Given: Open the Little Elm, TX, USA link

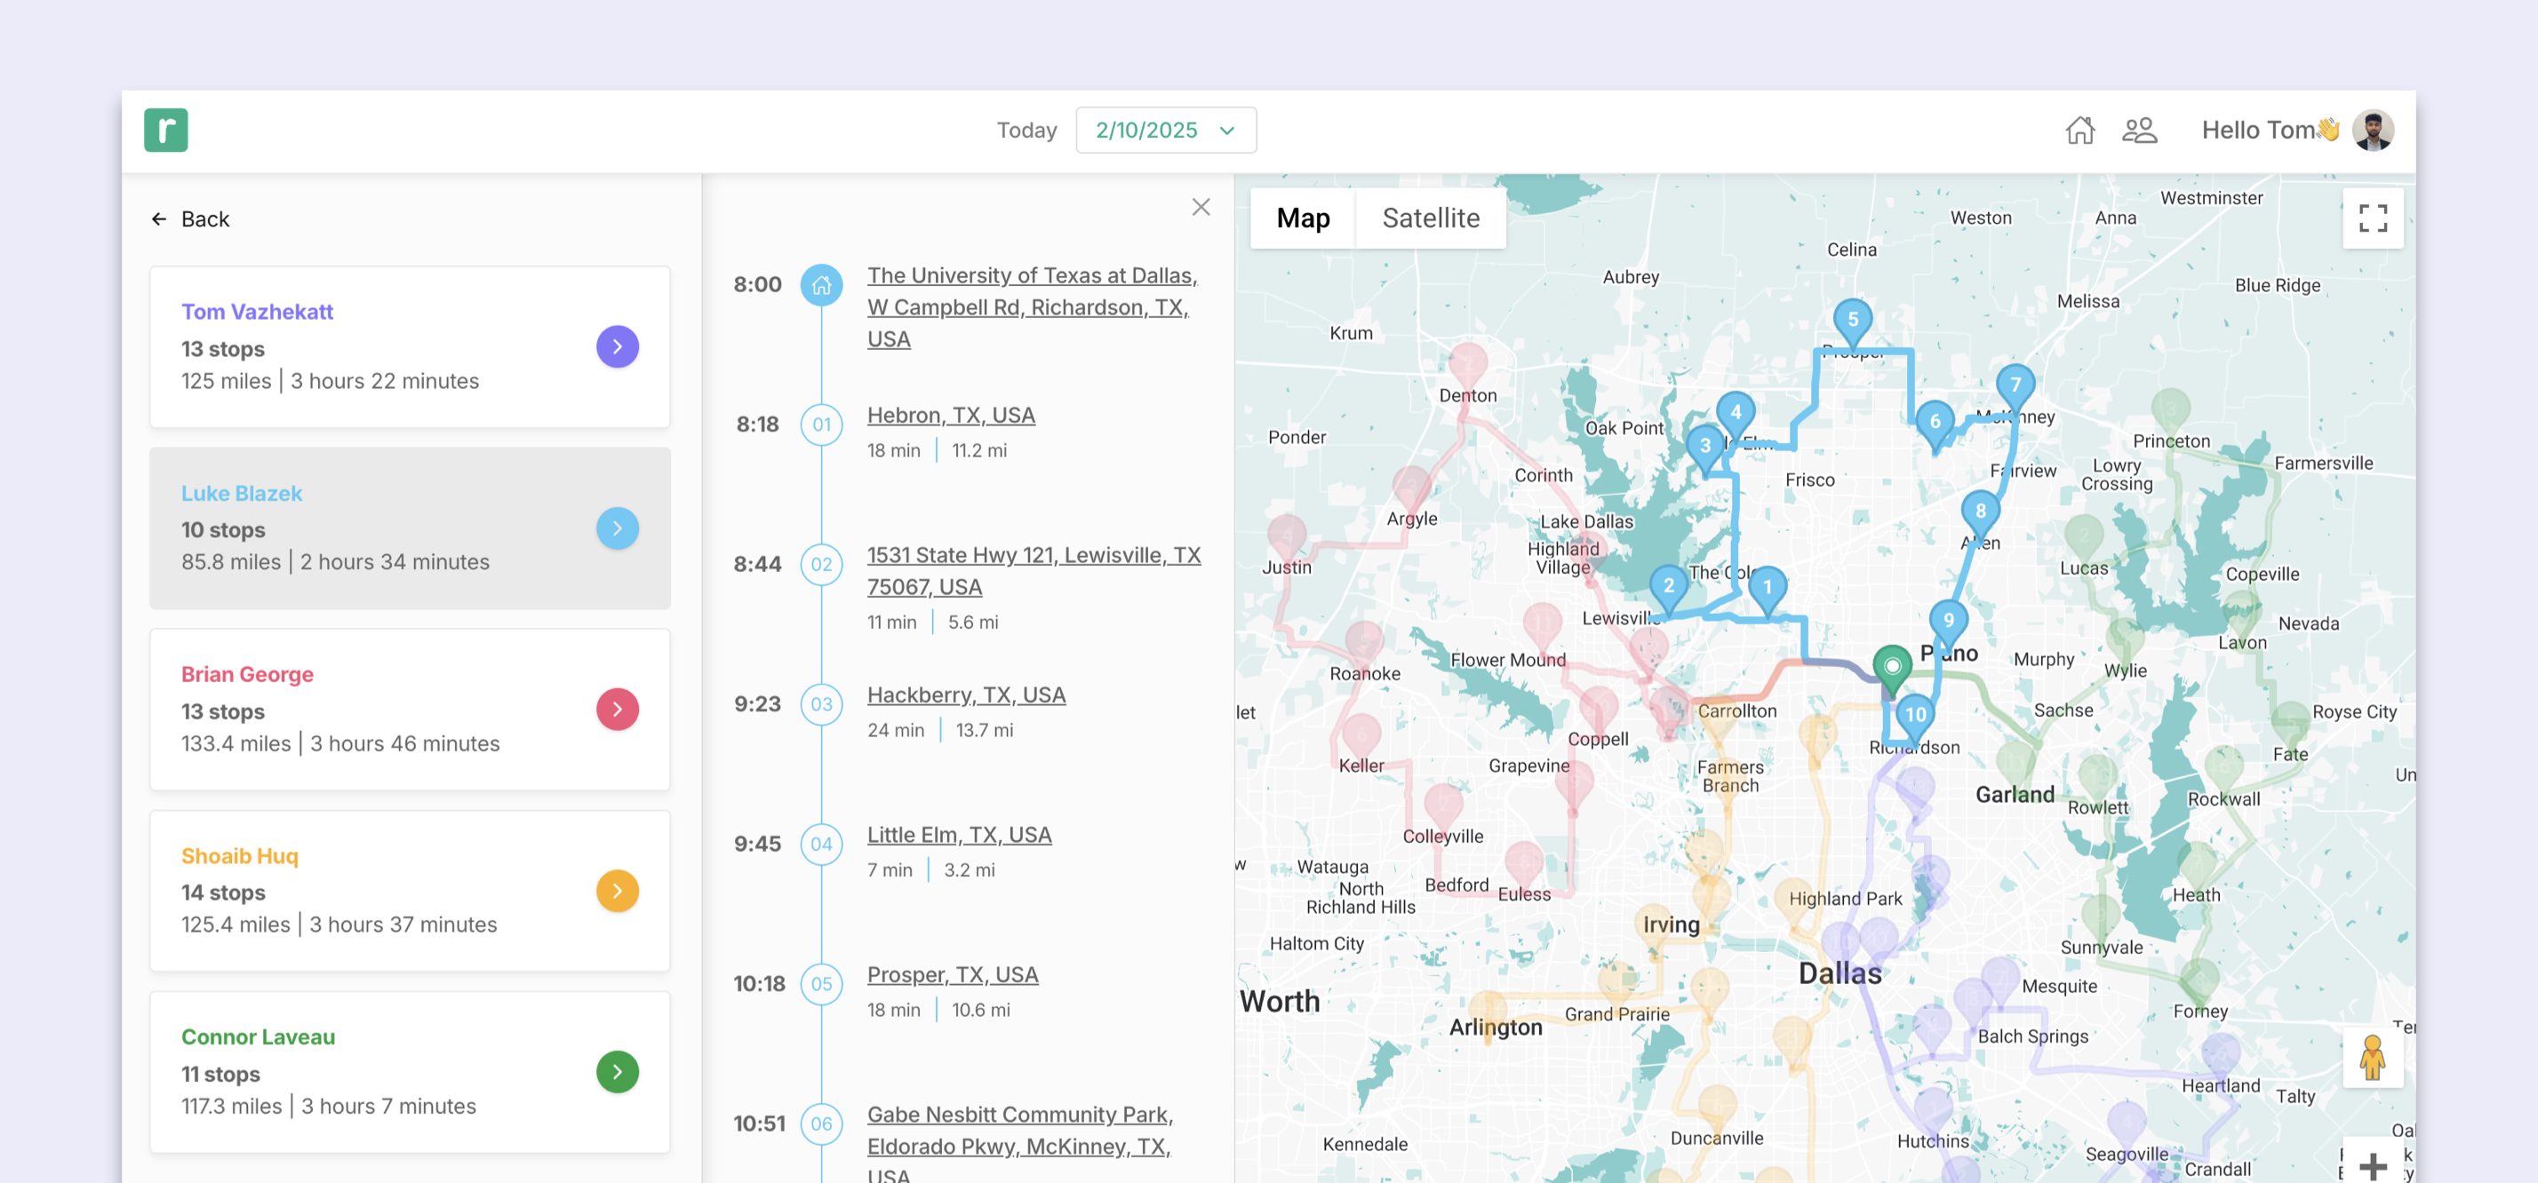Looking at the screenshot, I should click(959, 835).
